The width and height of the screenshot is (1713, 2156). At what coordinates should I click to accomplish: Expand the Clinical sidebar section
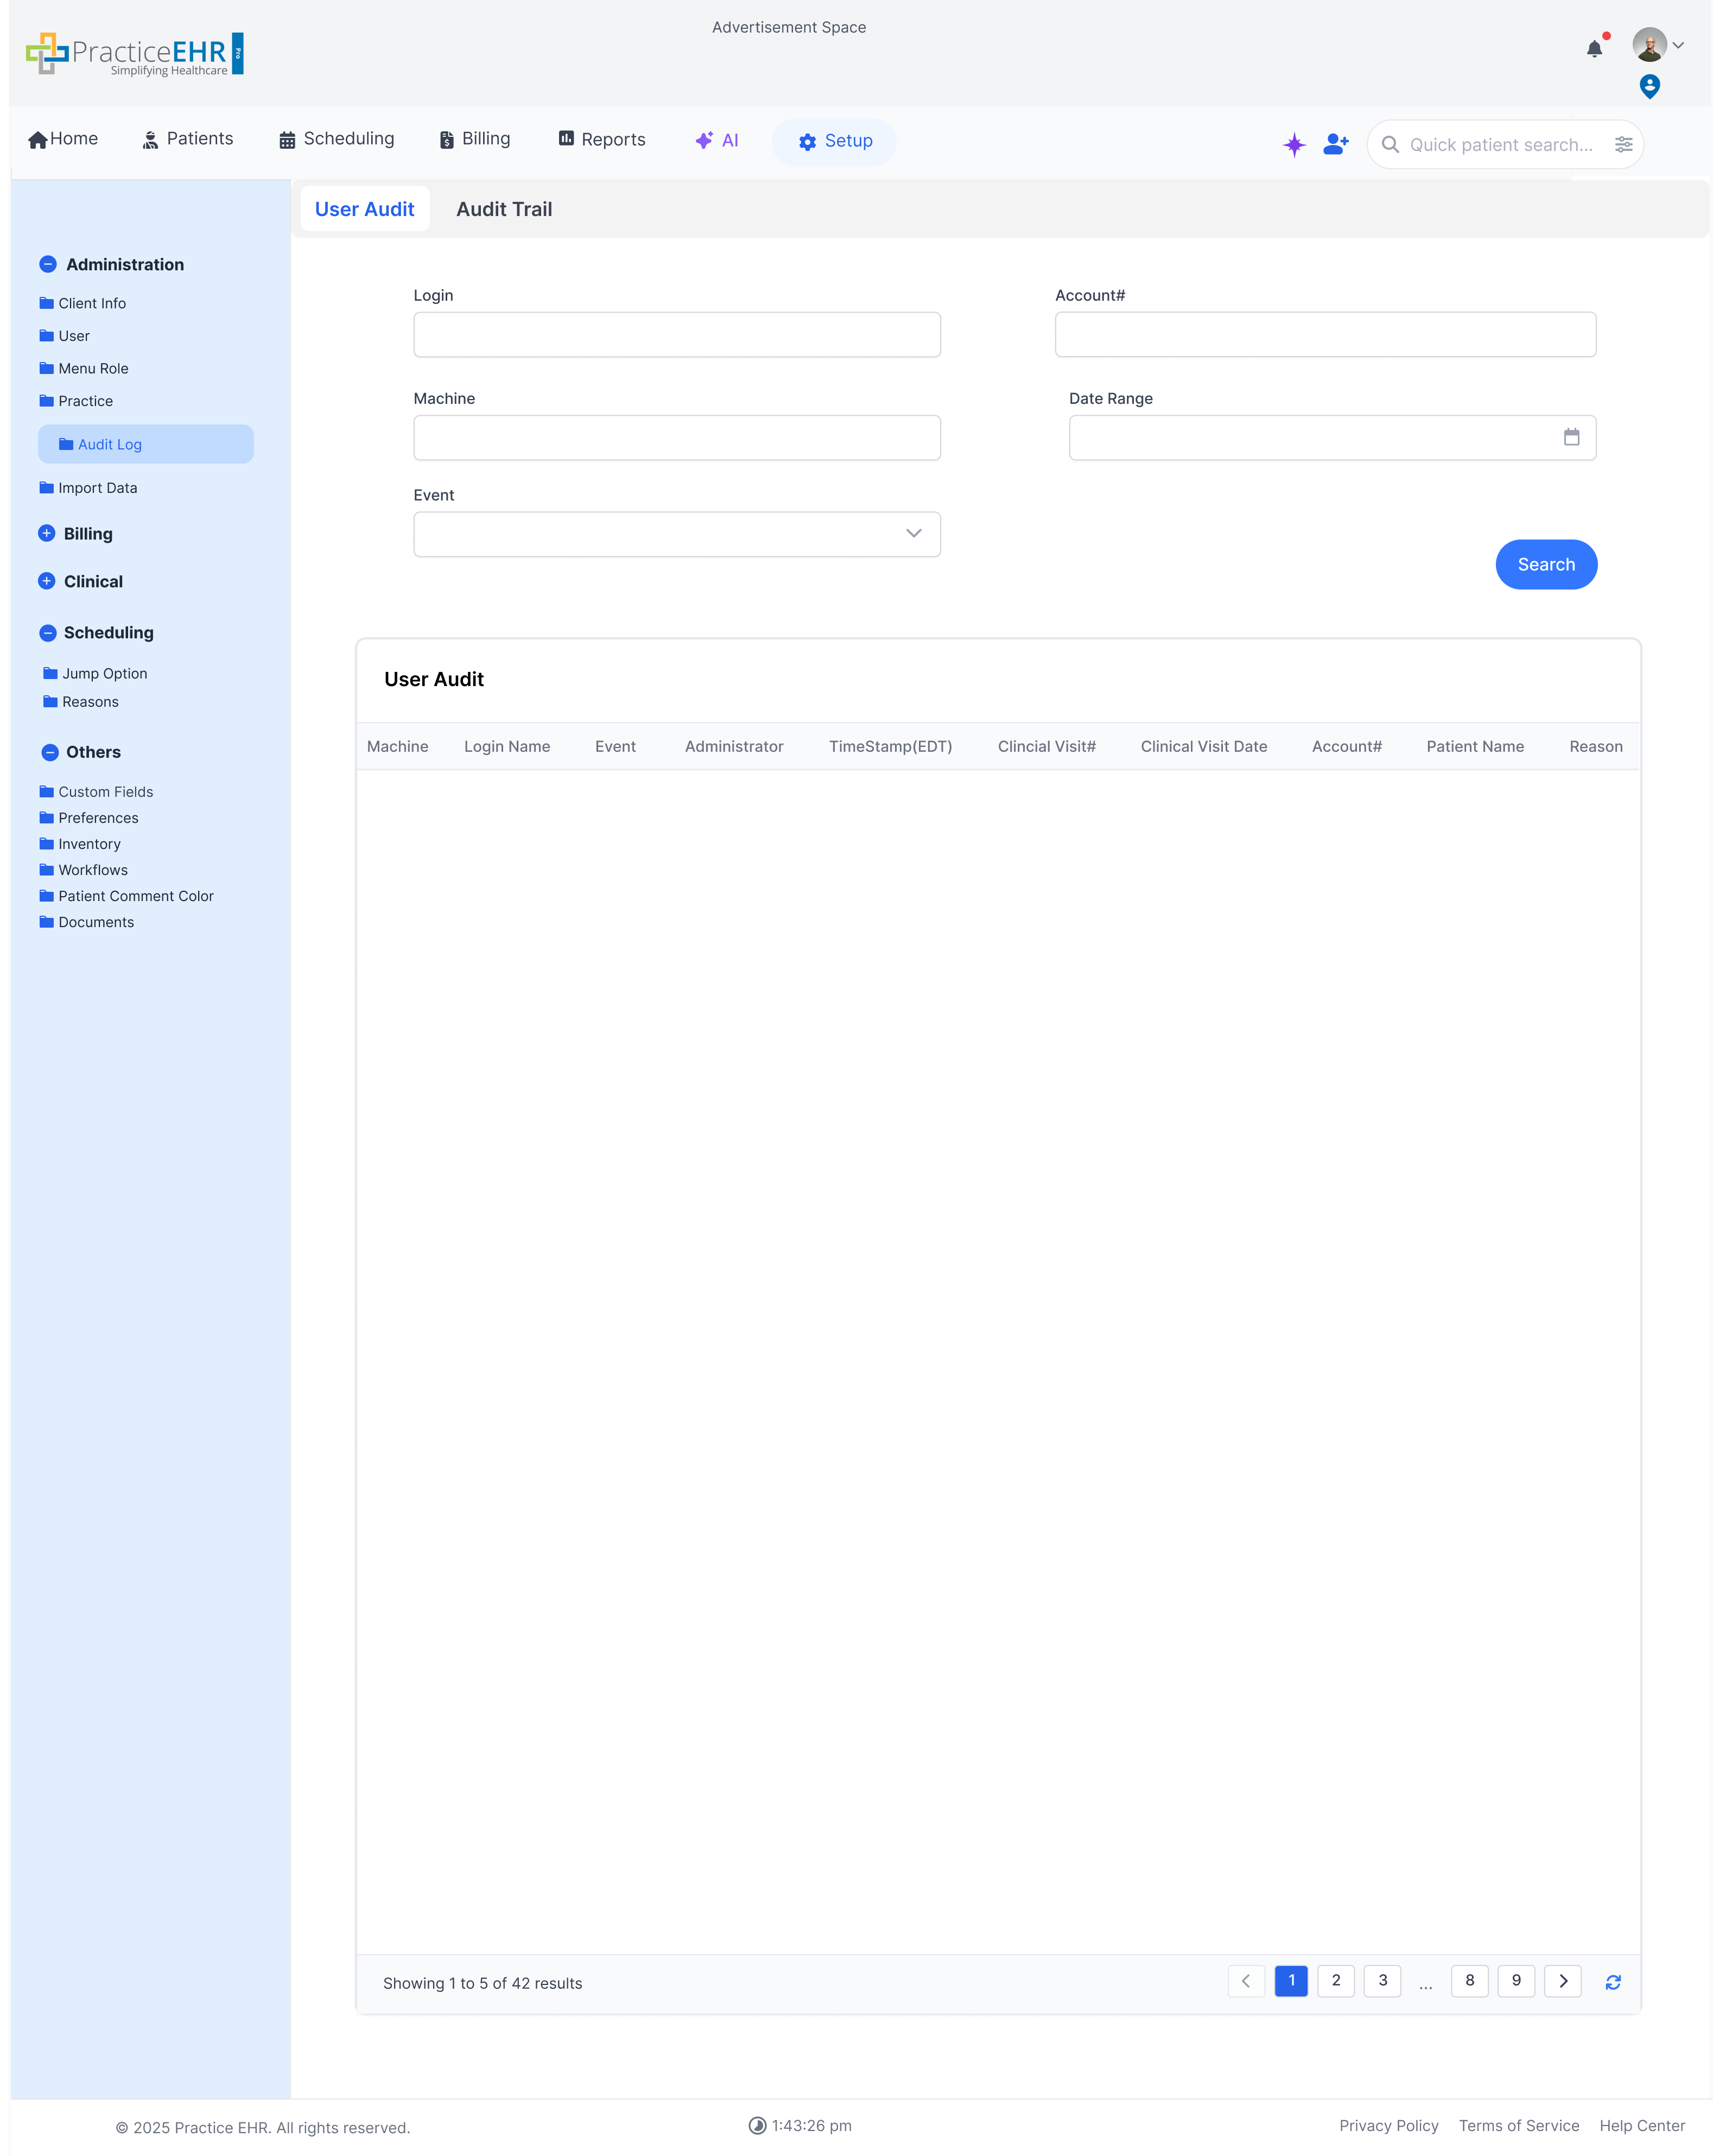(x=47, y=580)
